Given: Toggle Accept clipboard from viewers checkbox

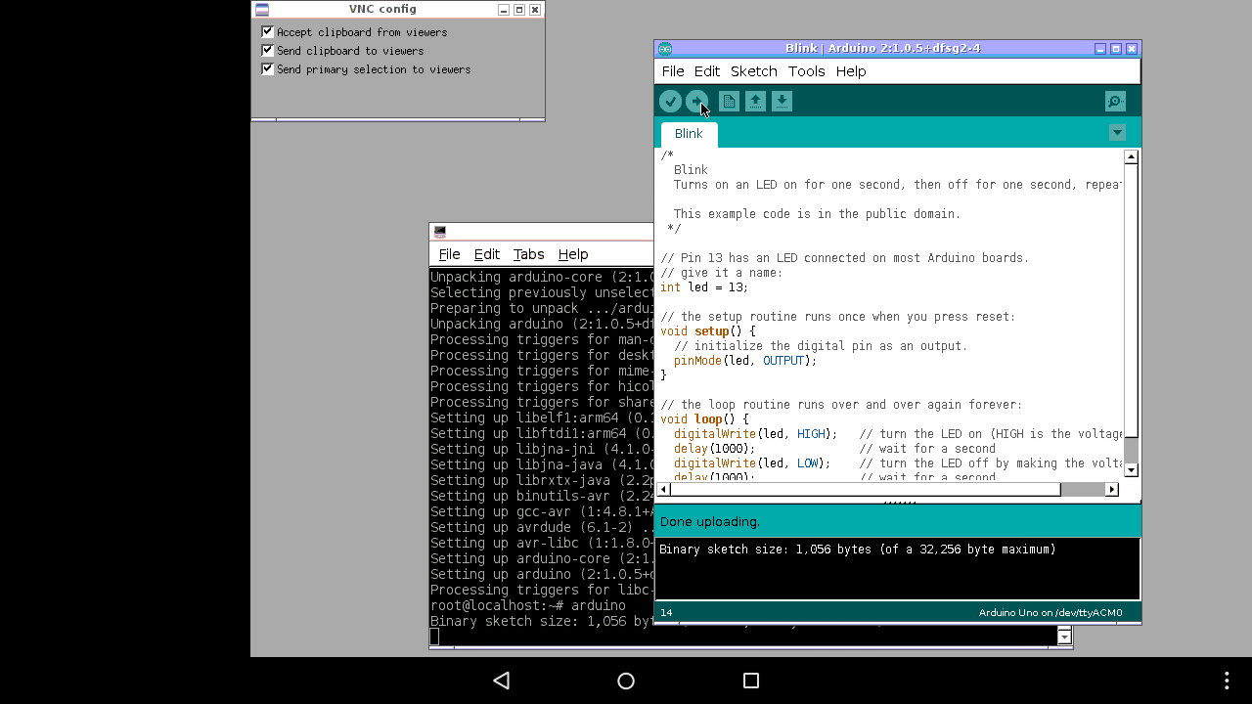Looking at the screenshot, I should [267, 31].
